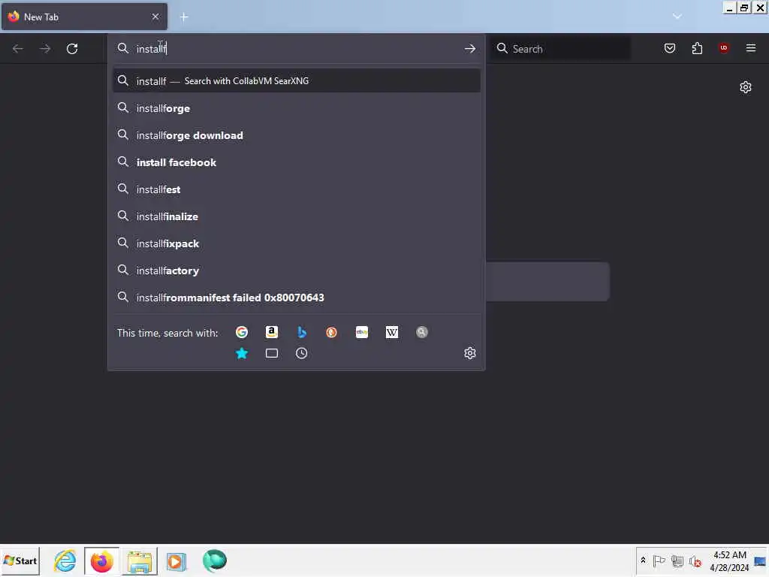Open the muted volume tray icon
The image size is (769, 577).
pyautogui.click(x=695, y=560)
